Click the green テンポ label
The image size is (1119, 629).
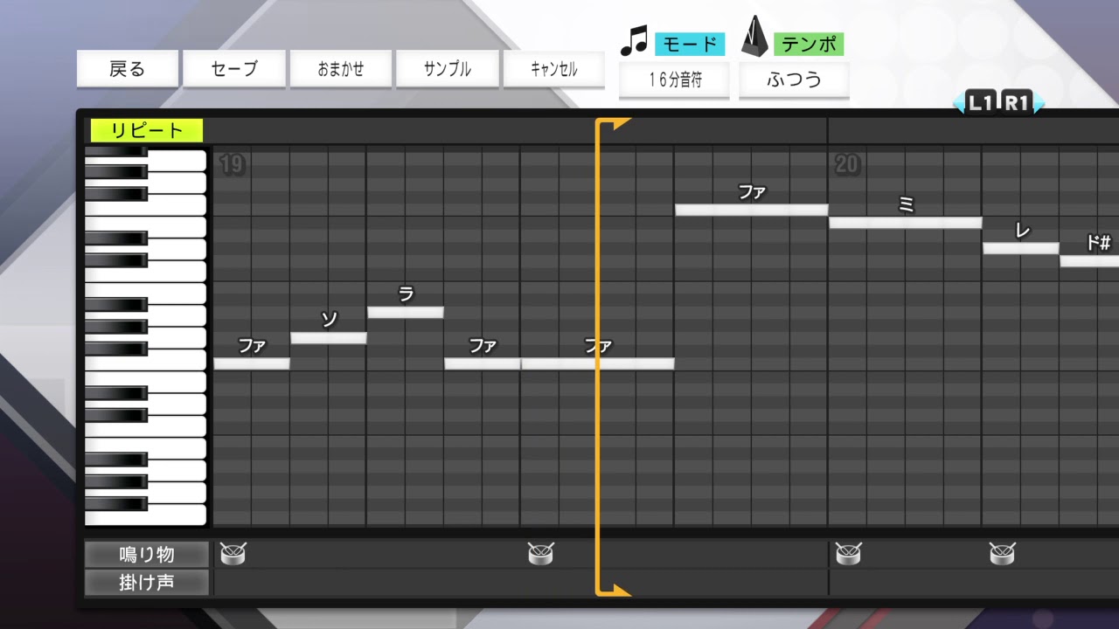coord(809,44)
